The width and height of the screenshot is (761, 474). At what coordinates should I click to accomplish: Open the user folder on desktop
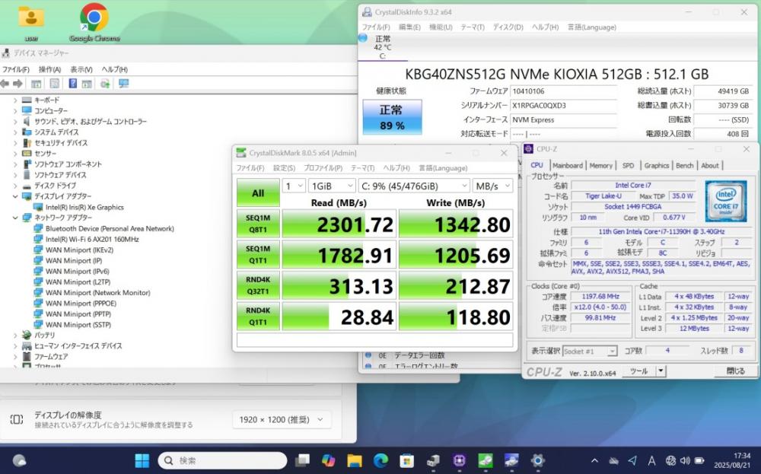[31, 22]
